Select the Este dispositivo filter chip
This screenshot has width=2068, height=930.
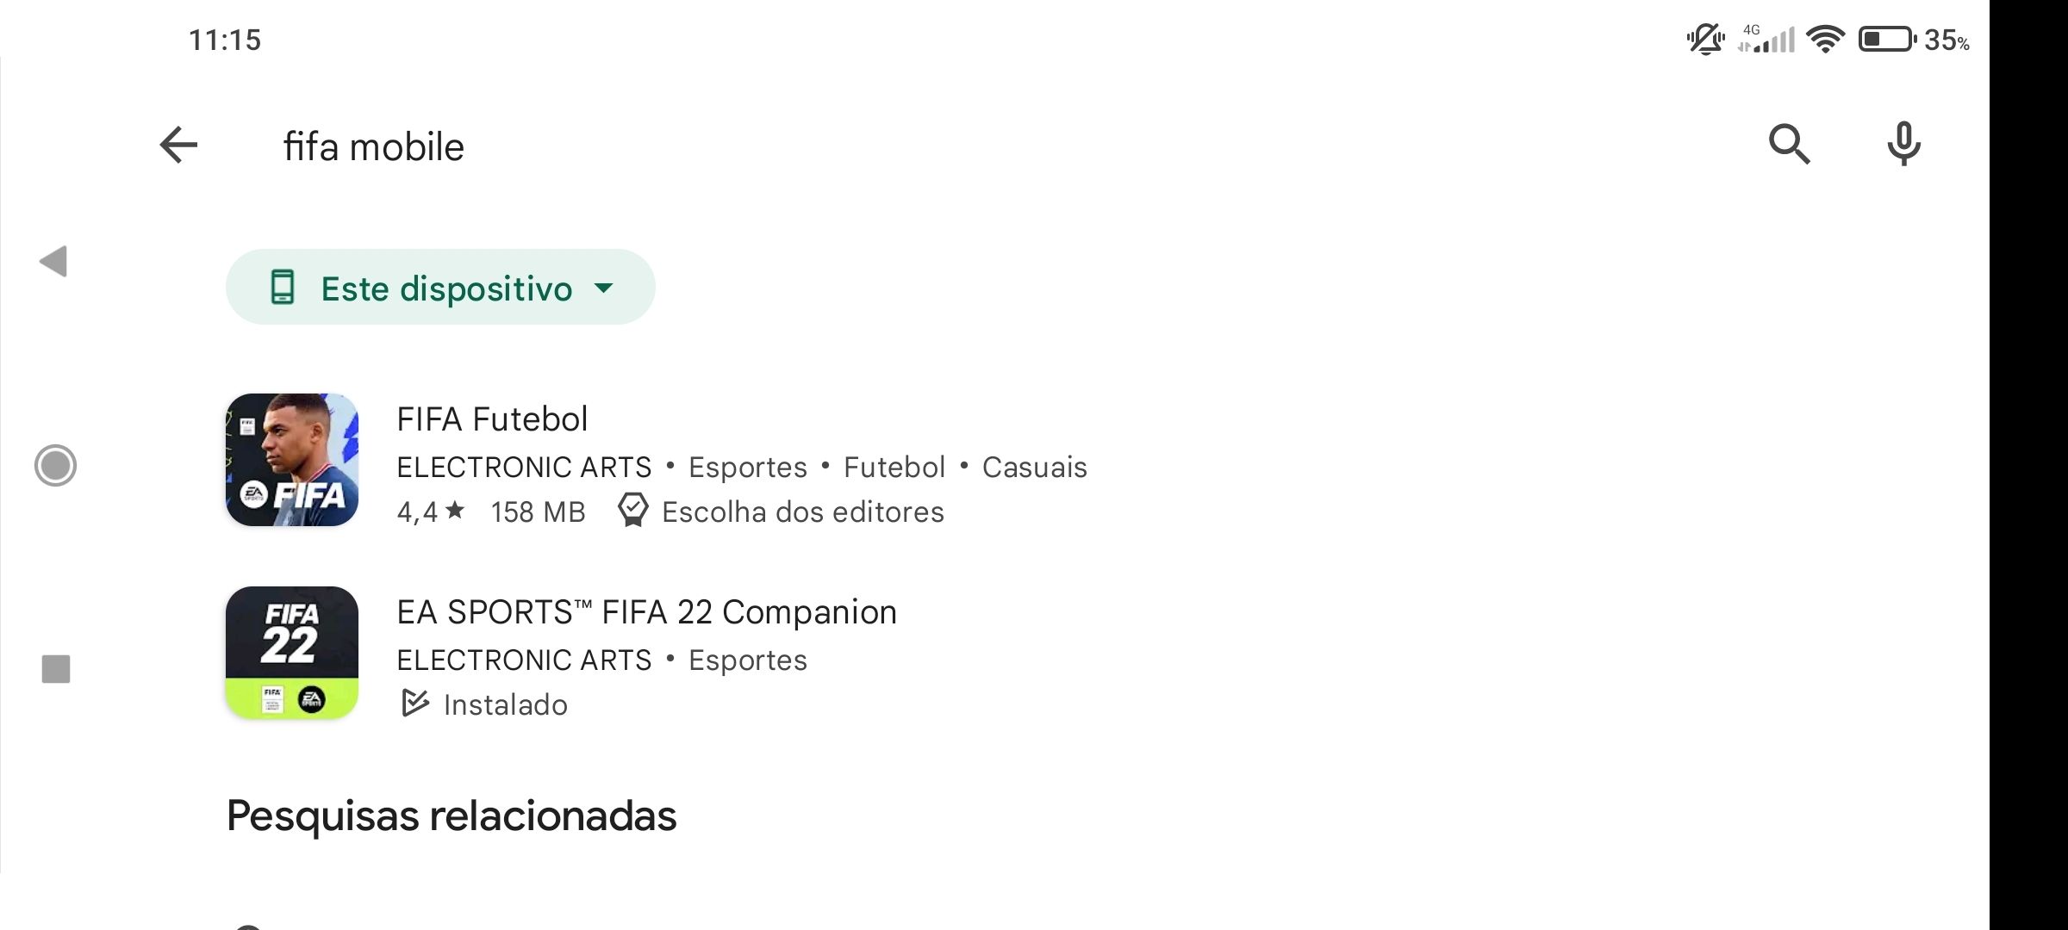tap(439, 288)
